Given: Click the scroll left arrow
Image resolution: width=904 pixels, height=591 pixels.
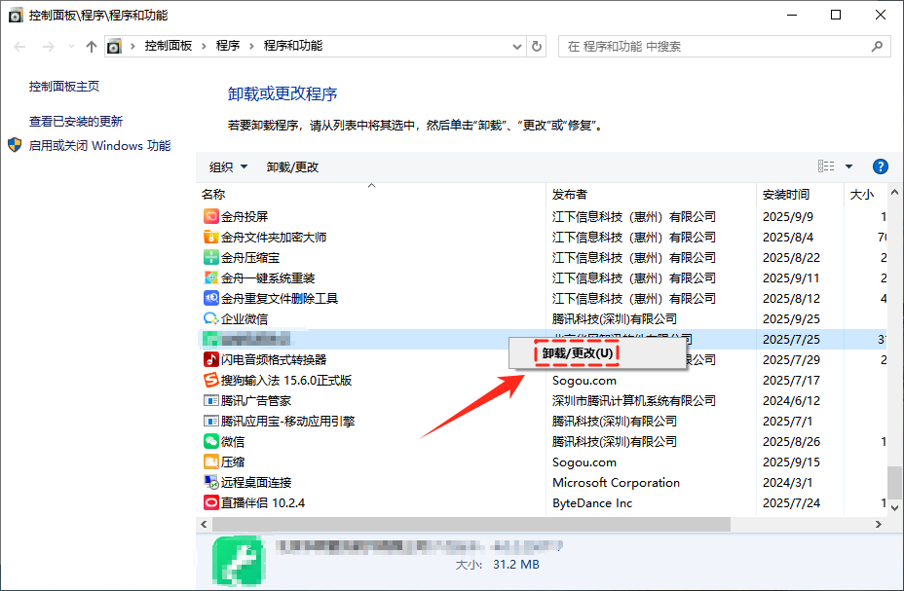Looking at the screenshot, I should [204, 524].
